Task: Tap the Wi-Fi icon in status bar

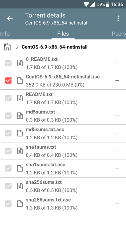Action: coord(86,4)
